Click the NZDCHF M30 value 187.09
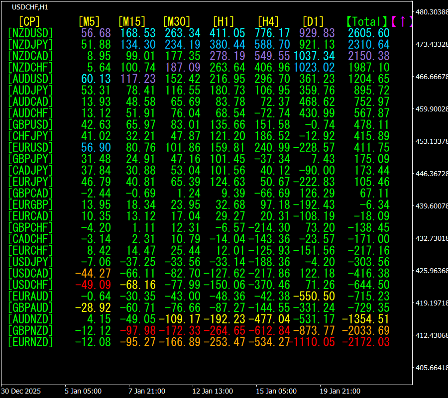The image size is (448, 398). point(183,67)
